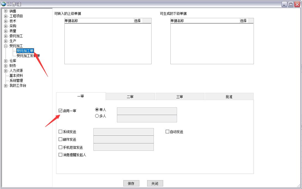Expand the 人力资源 tree node
Image resolution: width=302 pixels, height=189 pixels.
(6, 71)
